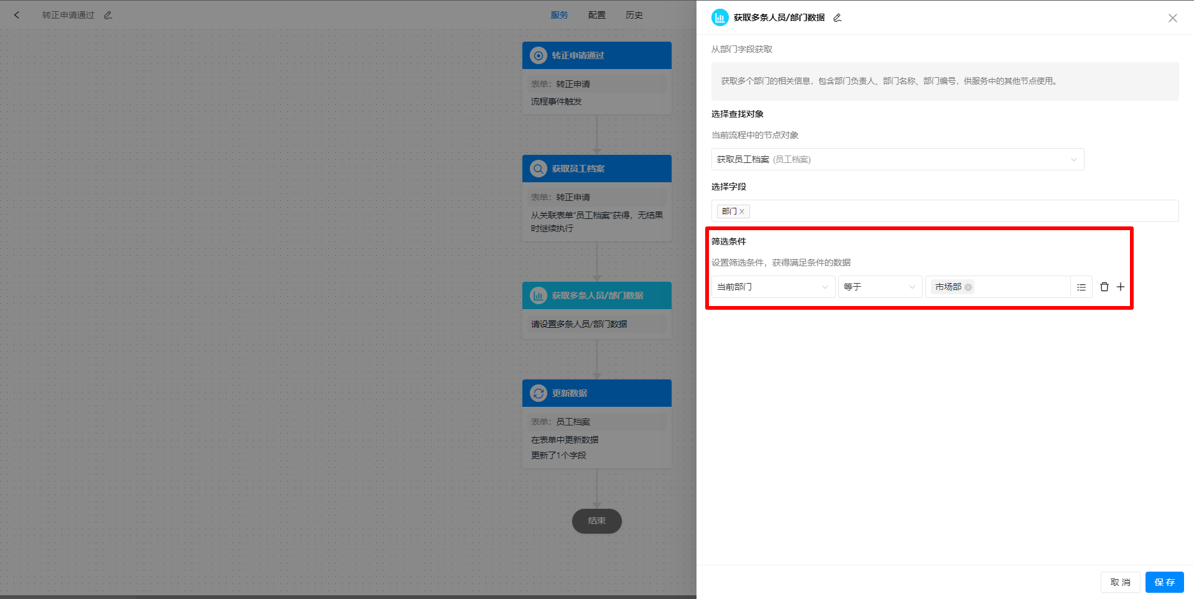Open the 历史 tab
The image size is (1194, 599).
pos(634,14)
